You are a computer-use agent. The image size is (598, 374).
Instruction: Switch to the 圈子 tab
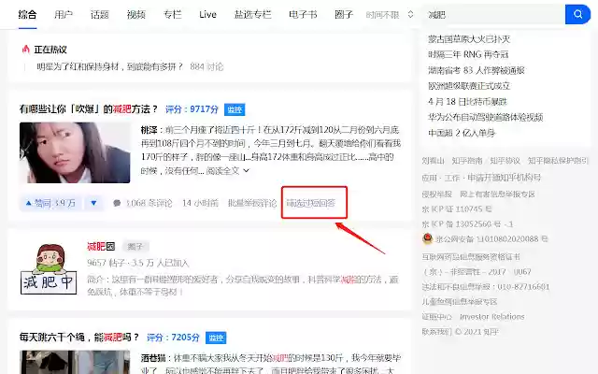344,15
